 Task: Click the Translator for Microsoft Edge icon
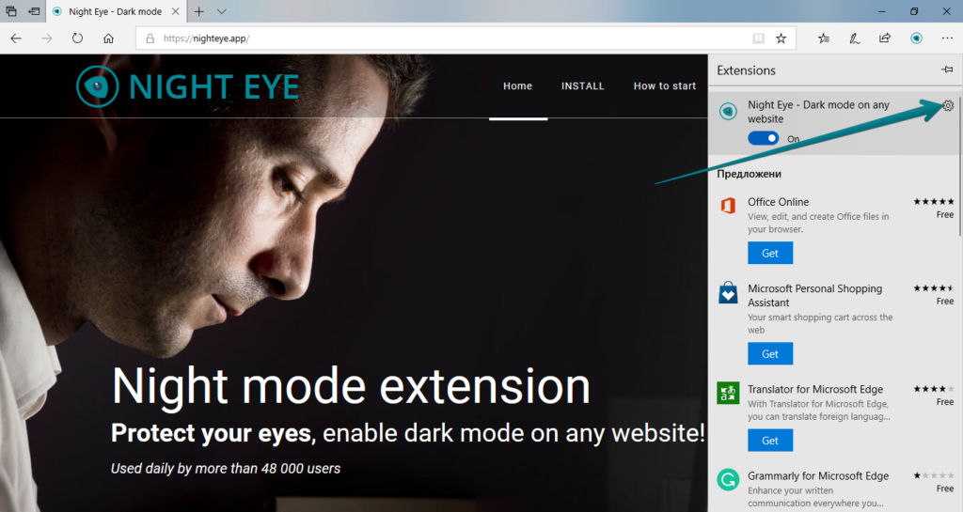click(x=729, y=393)
